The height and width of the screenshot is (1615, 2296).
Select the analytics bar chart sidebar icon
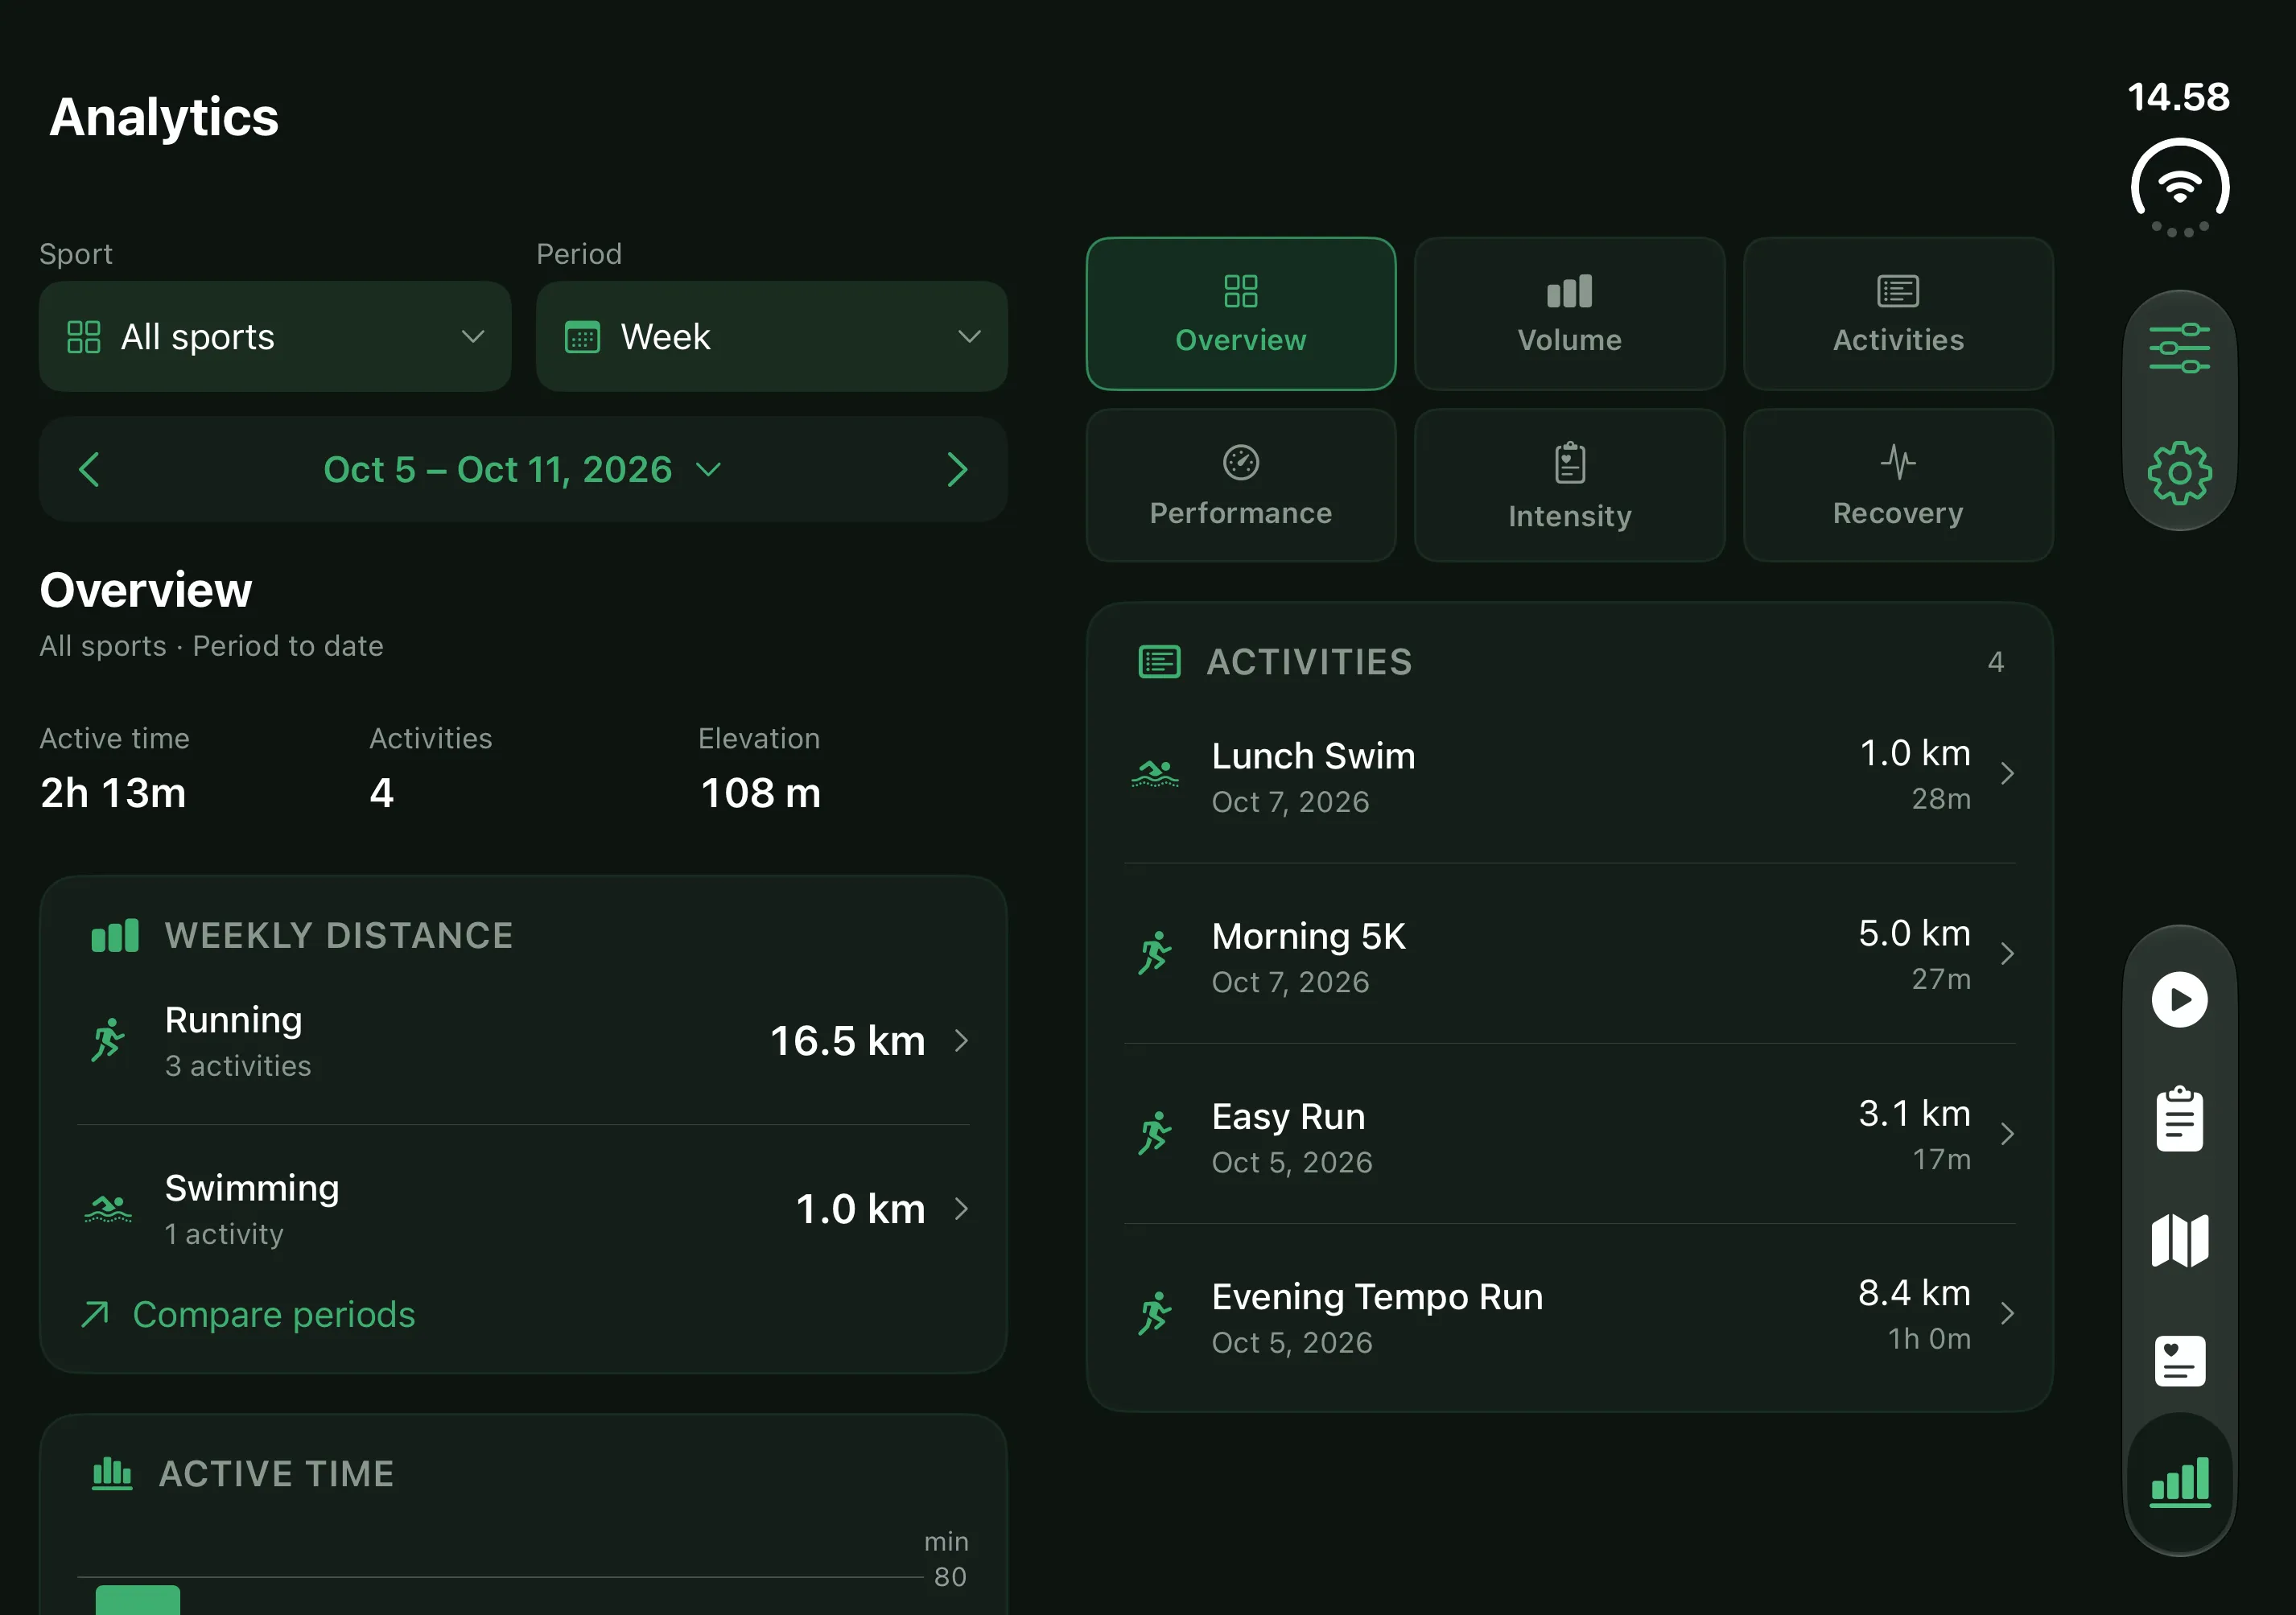tap(2179, 1481)
